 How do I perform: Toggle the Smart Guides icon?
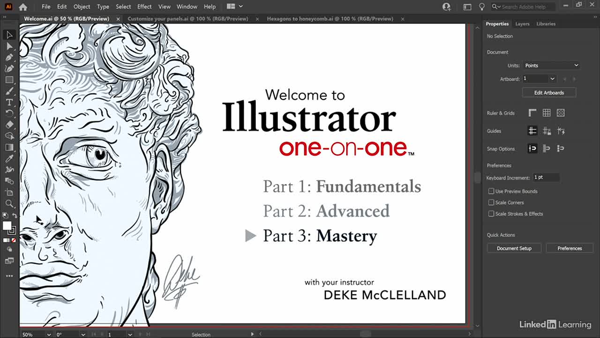tap(561, 131)
